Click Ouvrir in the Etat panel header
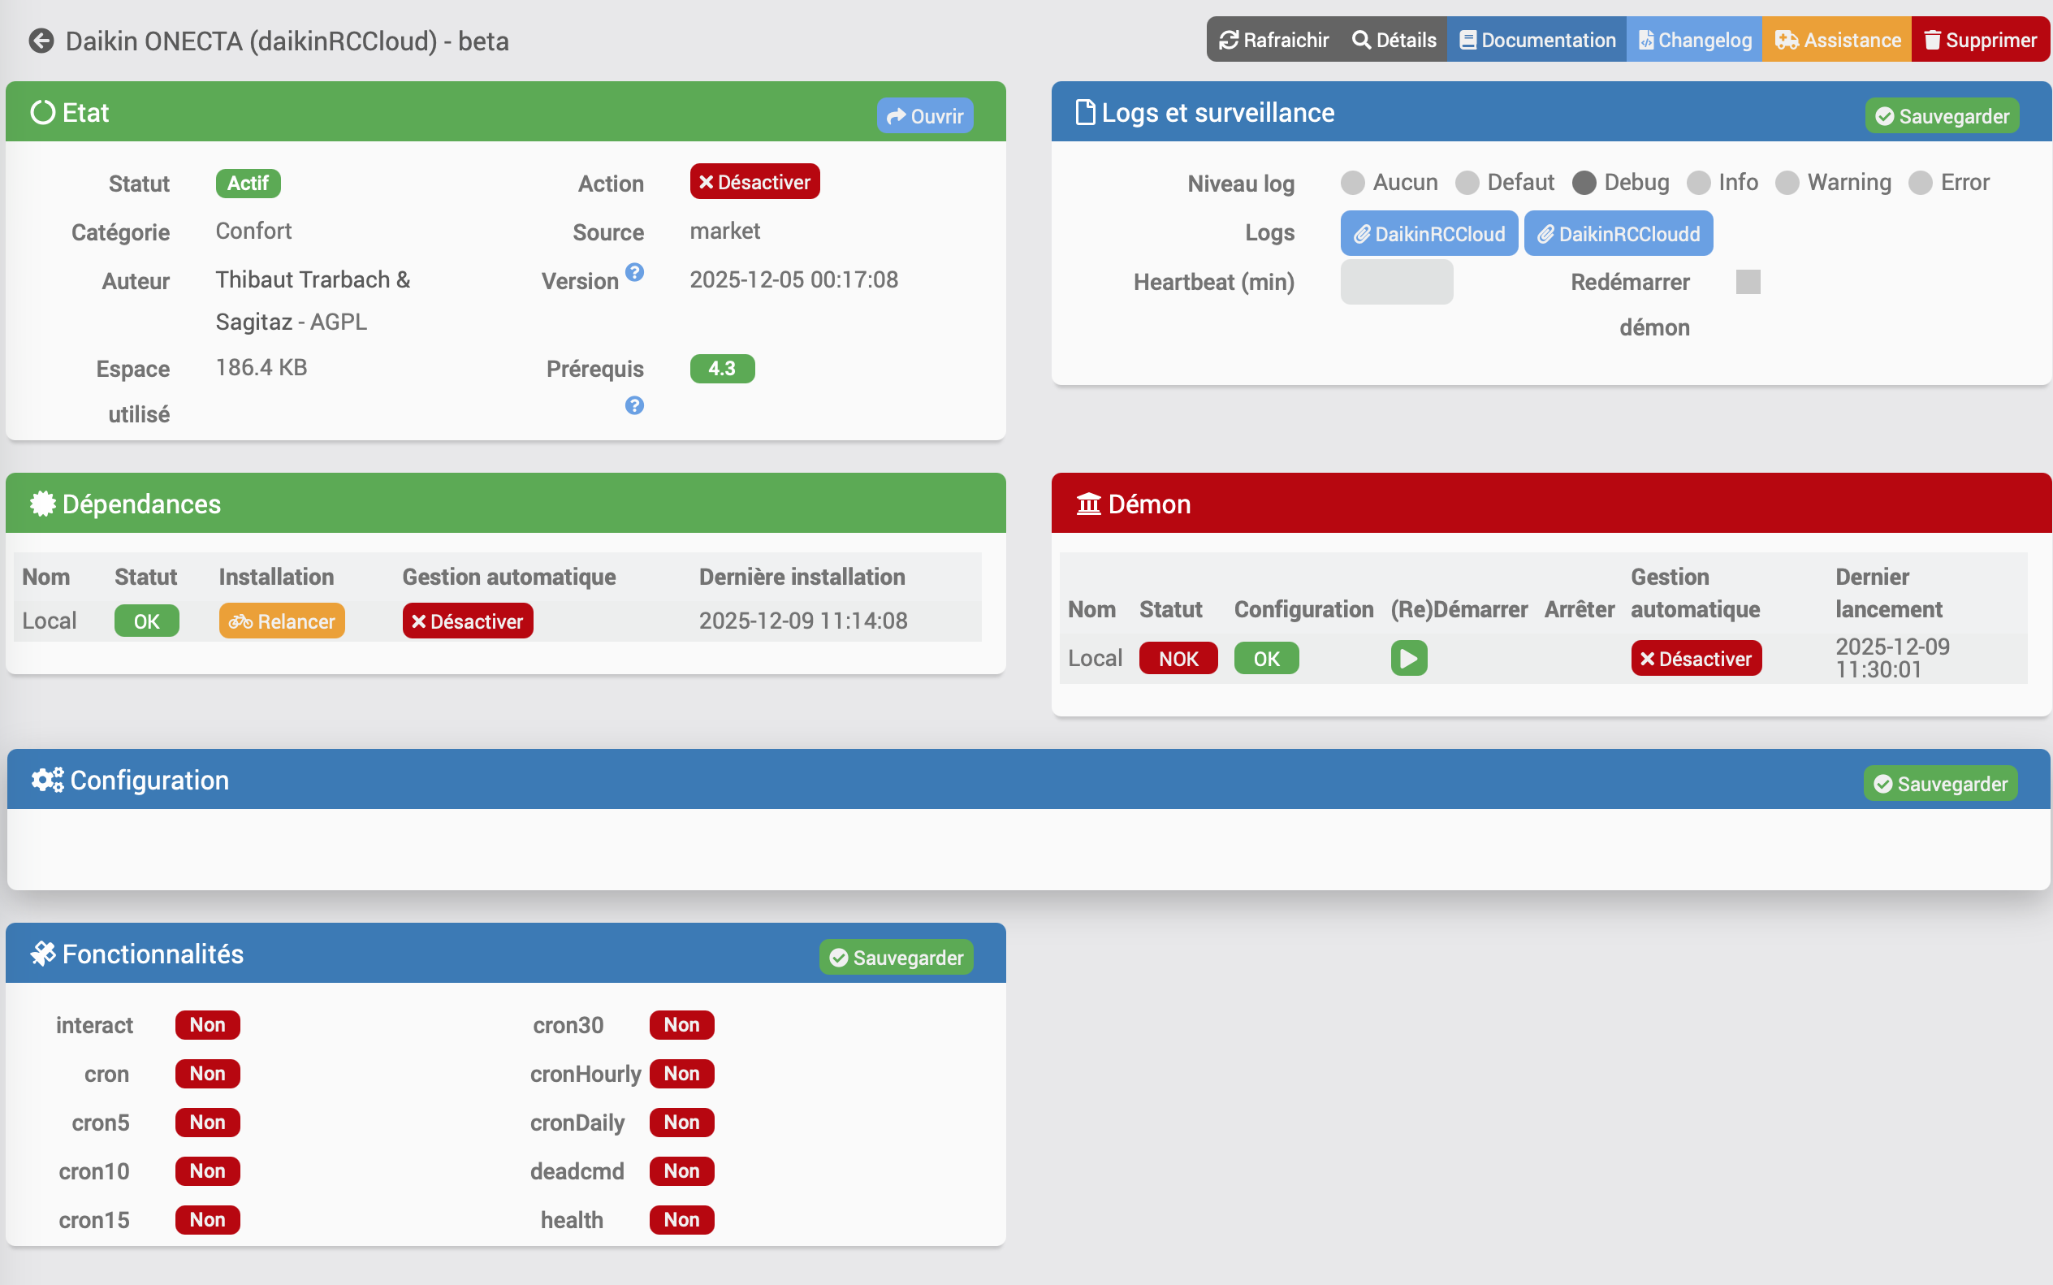 tap(923, 116)
